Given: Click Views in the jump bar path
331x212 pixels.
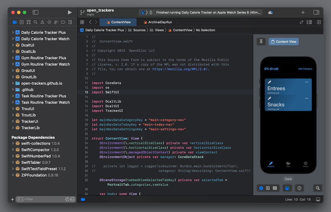Looking at the screenshot, I should (159, 30).
